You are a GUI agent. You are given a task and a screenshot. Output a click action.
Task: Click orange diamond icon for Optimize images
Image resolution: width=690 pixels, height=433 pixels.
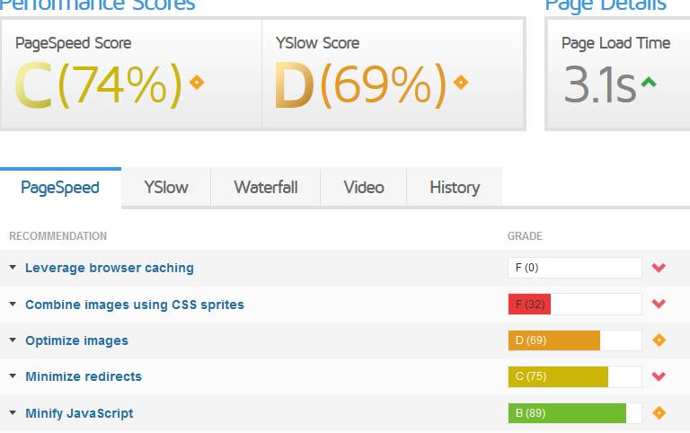coord(659,340)
